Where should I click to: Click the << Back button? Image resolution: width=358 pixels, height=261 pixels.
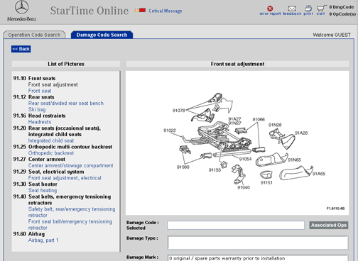pos(21,49)
